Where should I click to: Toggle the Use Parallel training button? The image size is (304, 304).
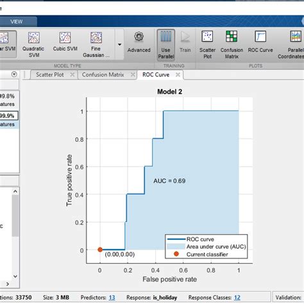165,45
